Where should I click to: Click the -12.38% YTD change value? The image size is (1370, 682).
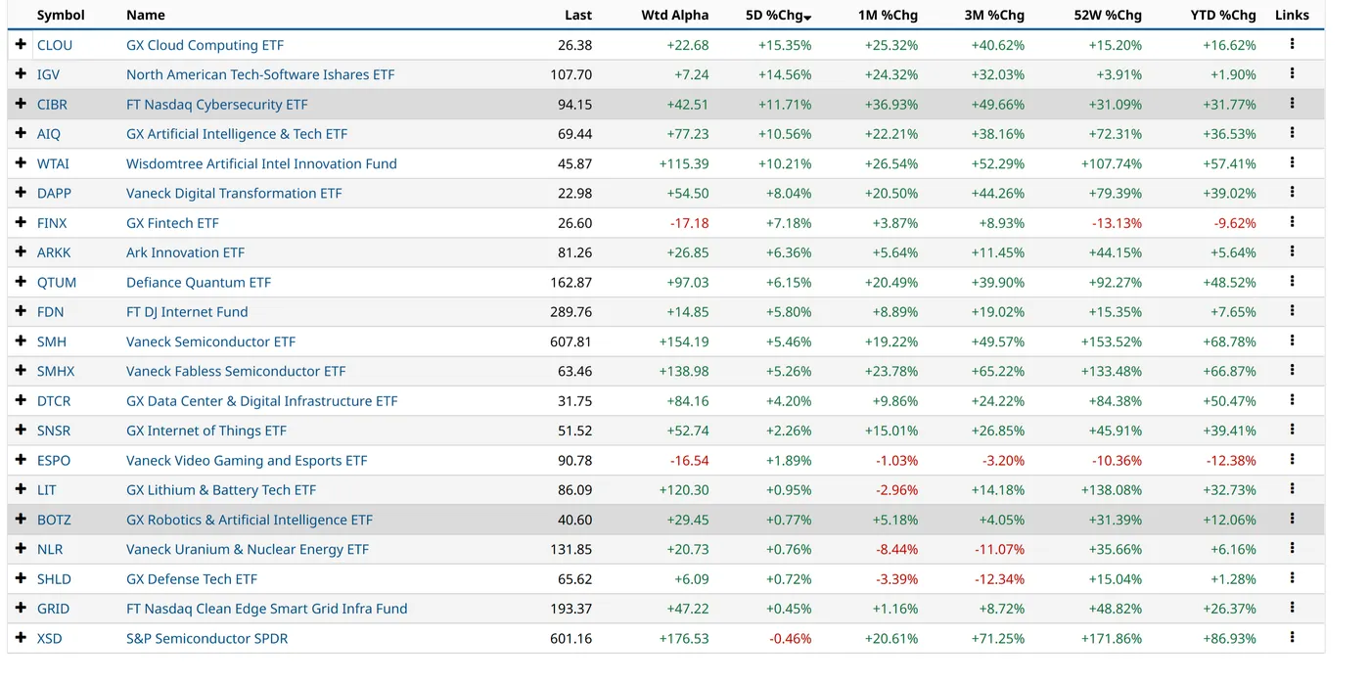tap(1229, 460)
